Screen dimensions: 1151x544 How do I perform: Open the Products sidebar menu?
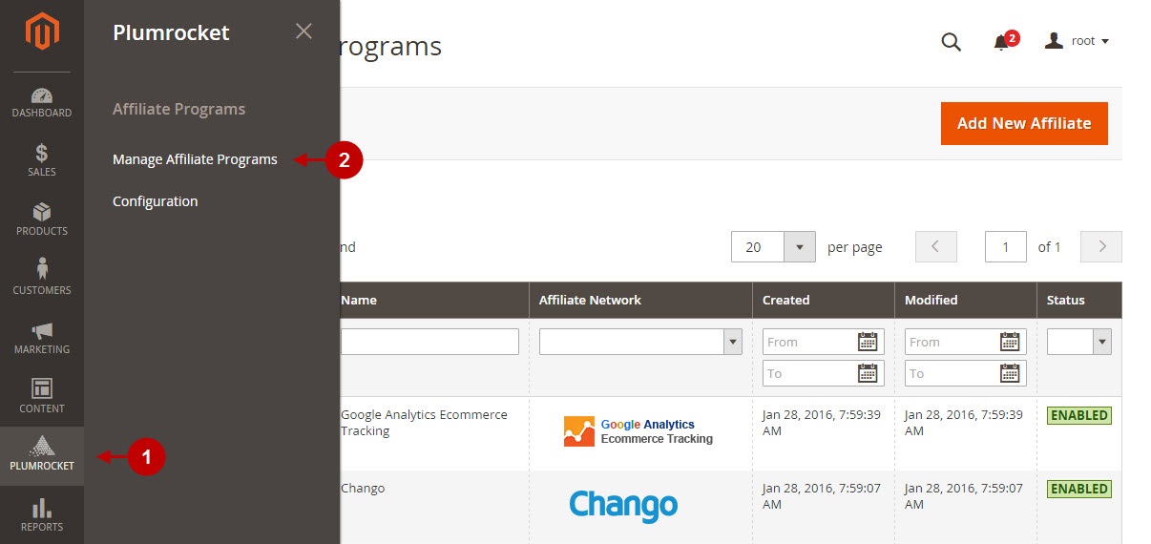[x=42, y=220]
